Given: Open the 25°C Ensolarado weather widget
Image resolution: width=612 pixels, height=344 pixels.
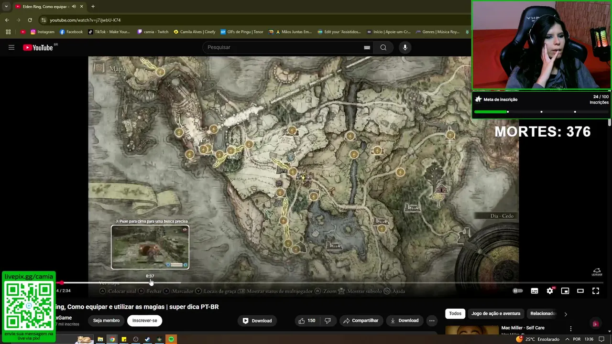Looking at the screenshot, I should pos(537,339).
